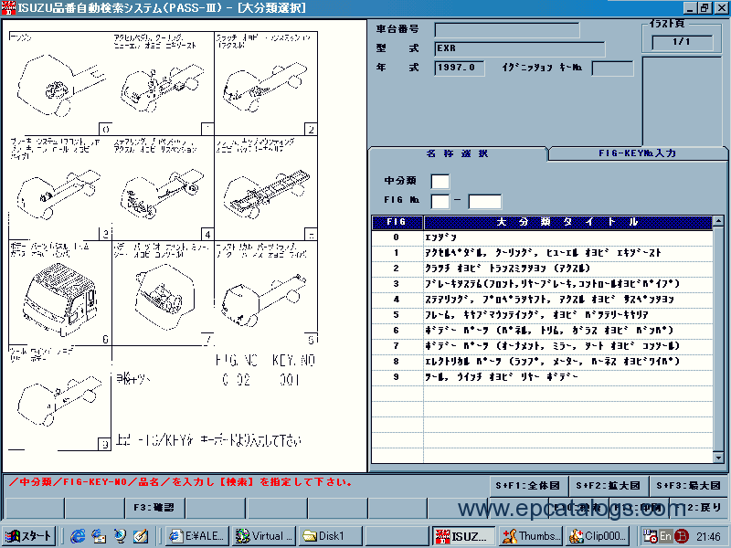731x548 pixels.
Task: Select illustration 4 for steering and suspension
Action: [x=163, y=189]
